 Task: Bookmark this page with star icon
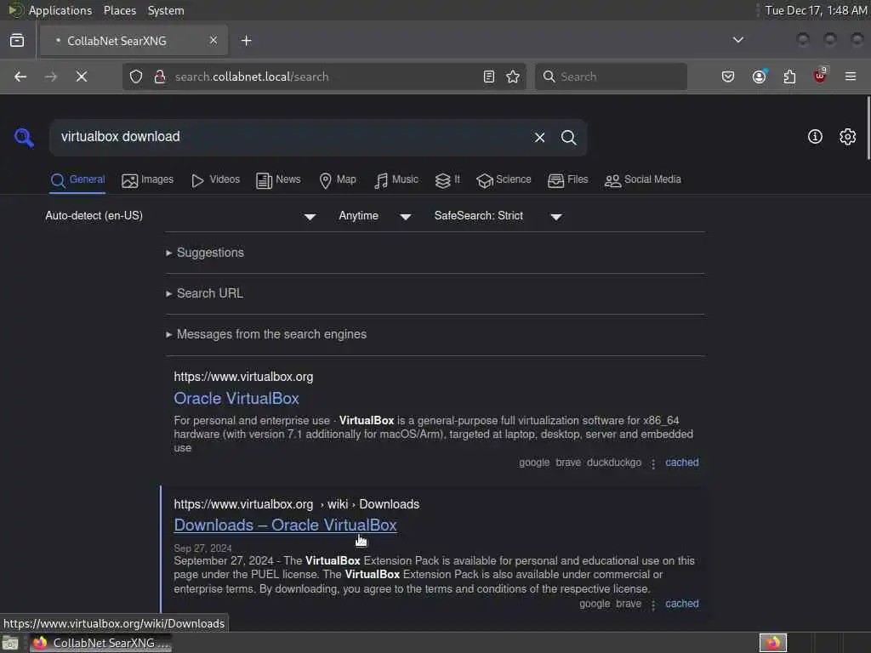pos(513,77)
